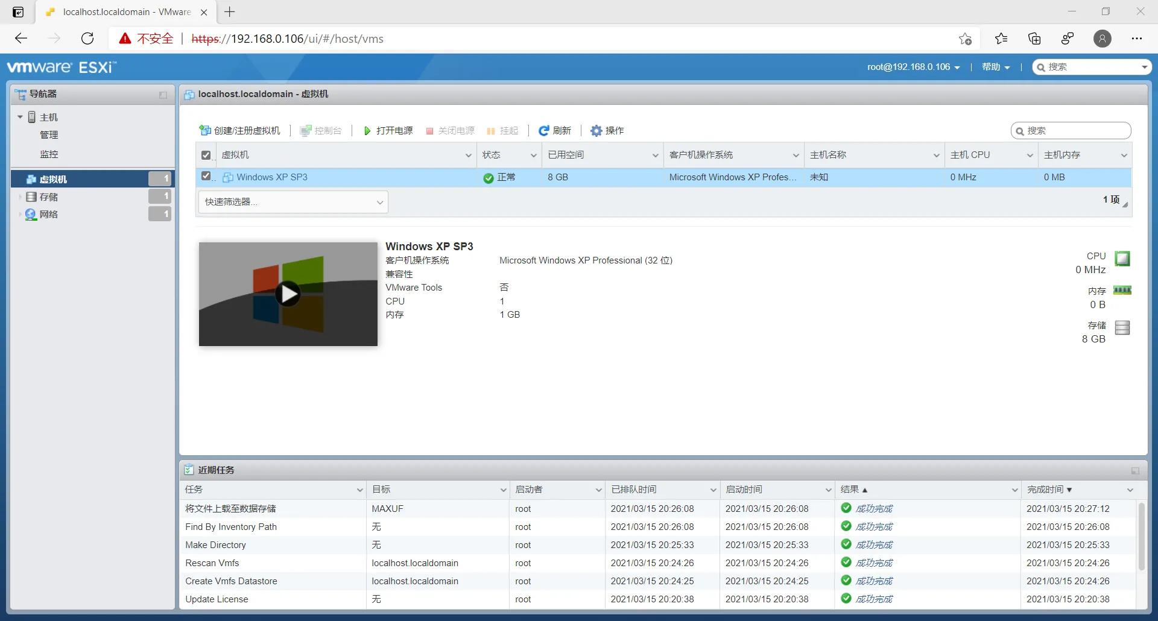Open the 操作 actions gear menu

pyautogui.click(x=607, y=130)
